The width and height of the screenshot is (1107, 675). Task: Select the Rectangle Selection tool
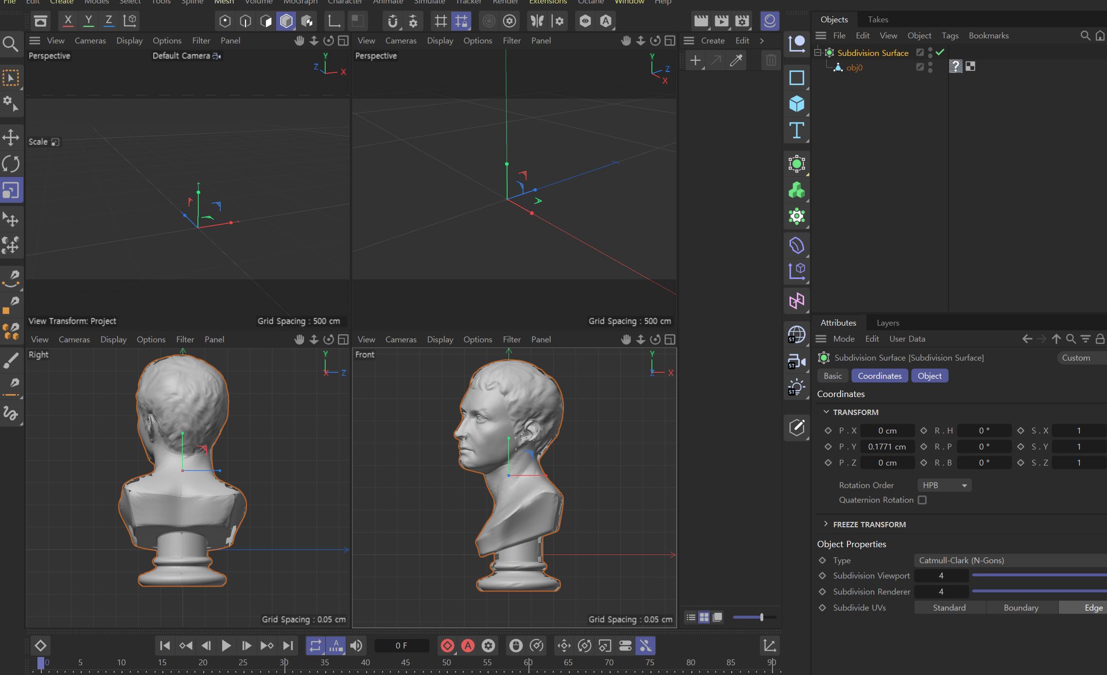(11, 78)
